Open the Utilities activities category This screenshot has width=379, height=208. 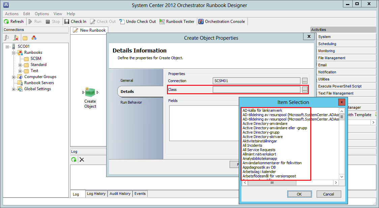click(346, 79)
